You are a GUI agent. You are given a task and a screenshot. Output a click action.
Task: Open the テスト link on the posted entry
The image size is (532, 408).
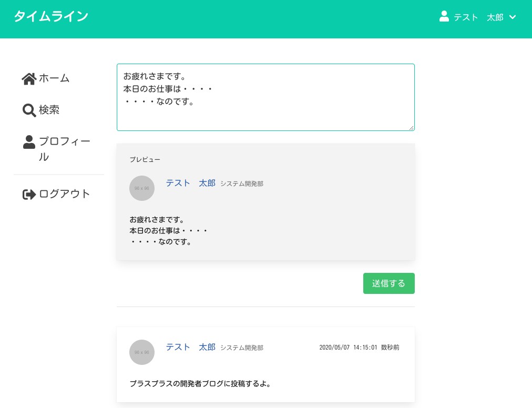[x=178, y=347]
